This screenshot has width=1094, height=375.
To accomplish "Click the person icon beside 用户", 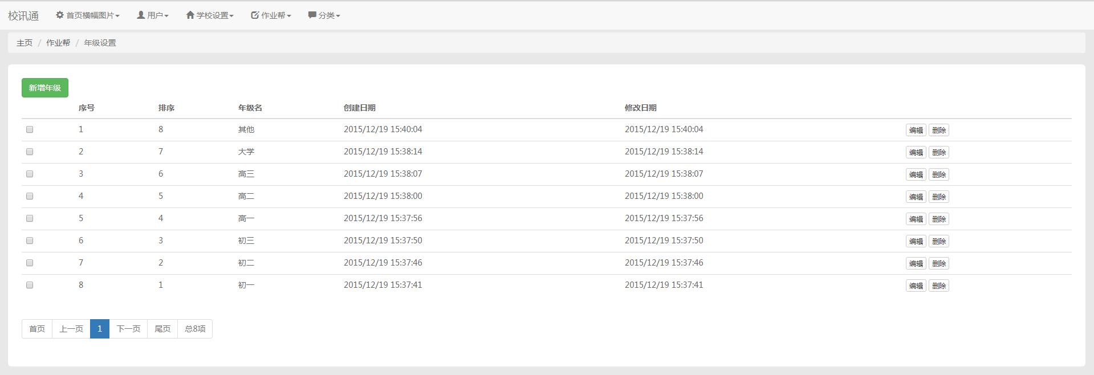I will [141, 15].
